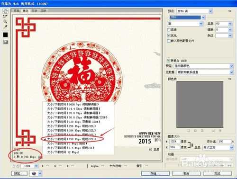Uncheck the 优化 optimized checkbox
Image resolution: width=237 pixels, height=179 pixels.
click(x=169, y=35)
